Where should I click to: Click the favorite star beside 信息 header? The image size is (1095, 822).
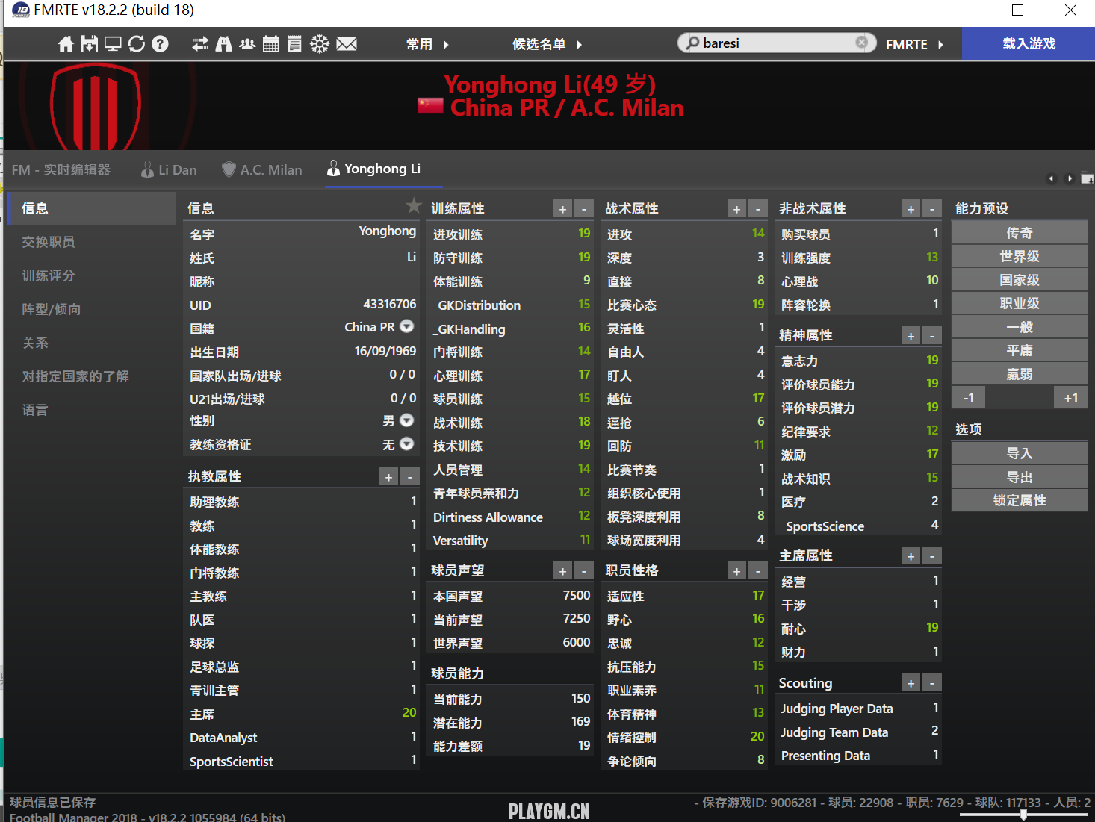coord(414,205)
